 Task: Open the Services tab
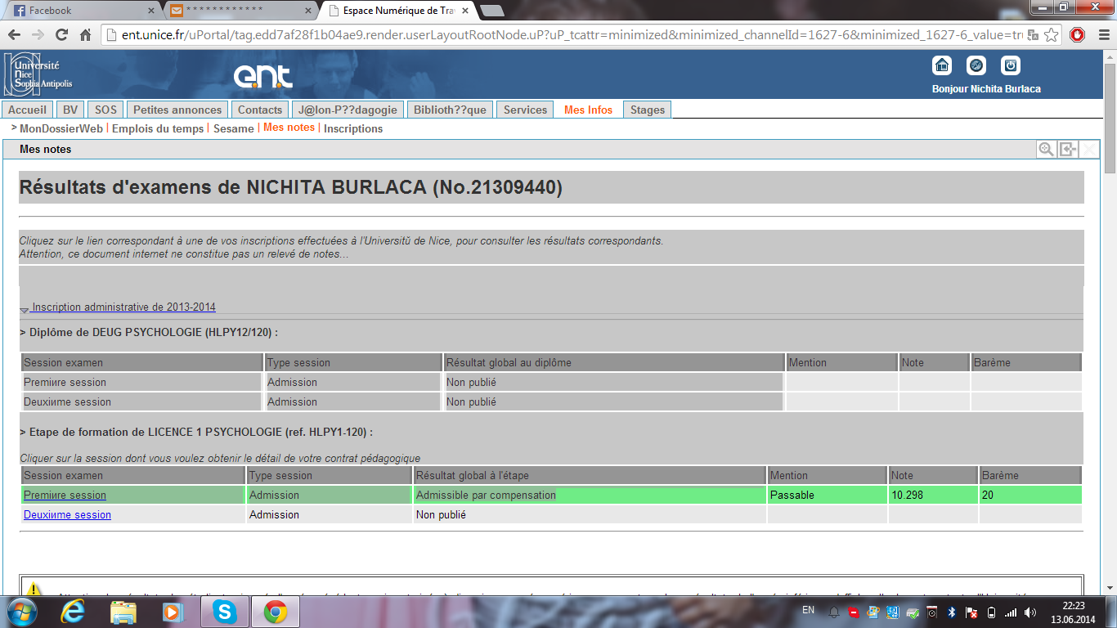pyautogui.click(x=525, y=110)
